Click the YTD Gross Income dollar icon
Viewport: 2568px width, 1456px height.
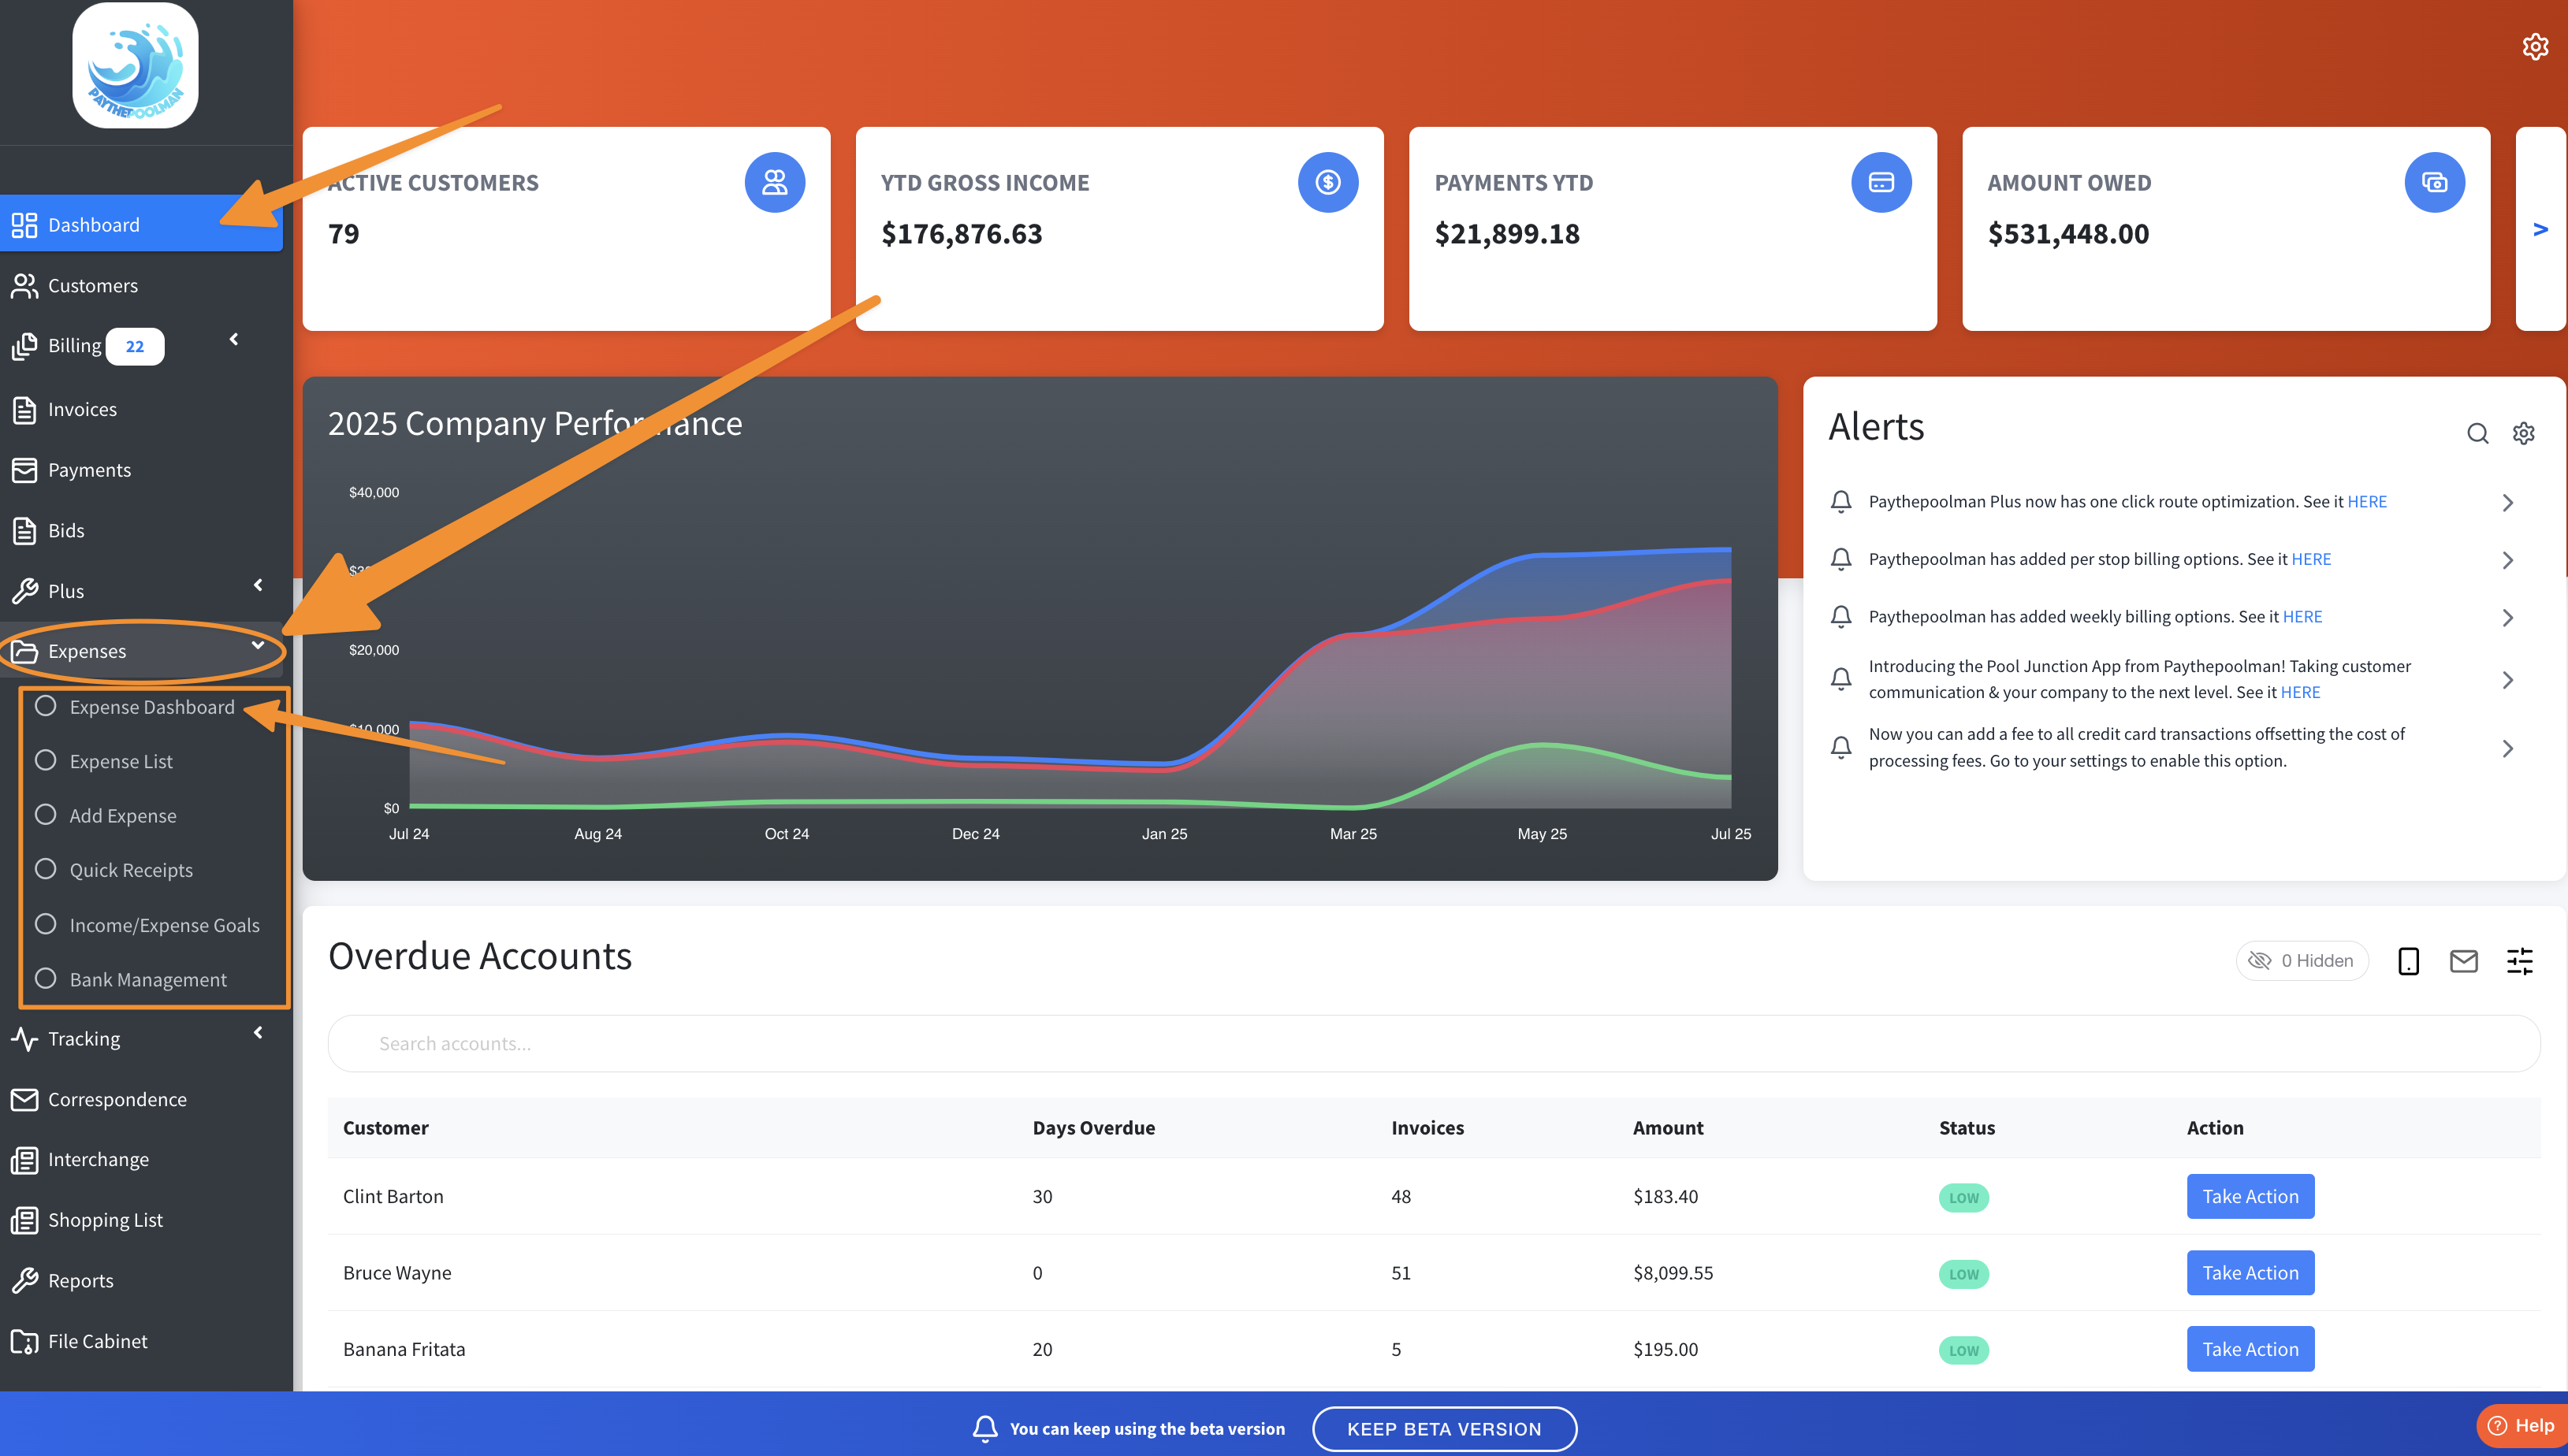coord(1327,182)
